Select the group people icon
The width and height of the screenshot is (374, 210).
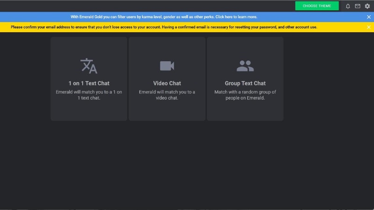click(x=245, y=66)
